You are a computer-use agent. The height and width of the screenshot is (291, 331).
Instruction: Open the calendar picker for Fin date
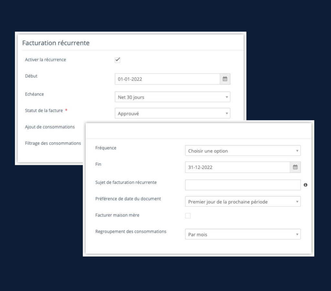[x=295, y=167]
